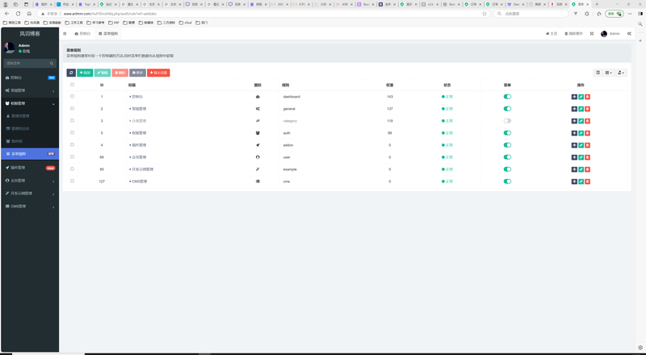
Task: Click the dashboard icon in the icon column
Action: click(258, 97)
